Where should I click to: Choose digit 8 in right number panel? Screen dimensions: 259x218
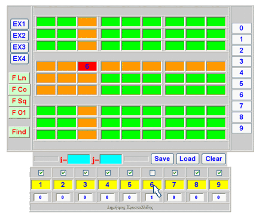(242, 117)
